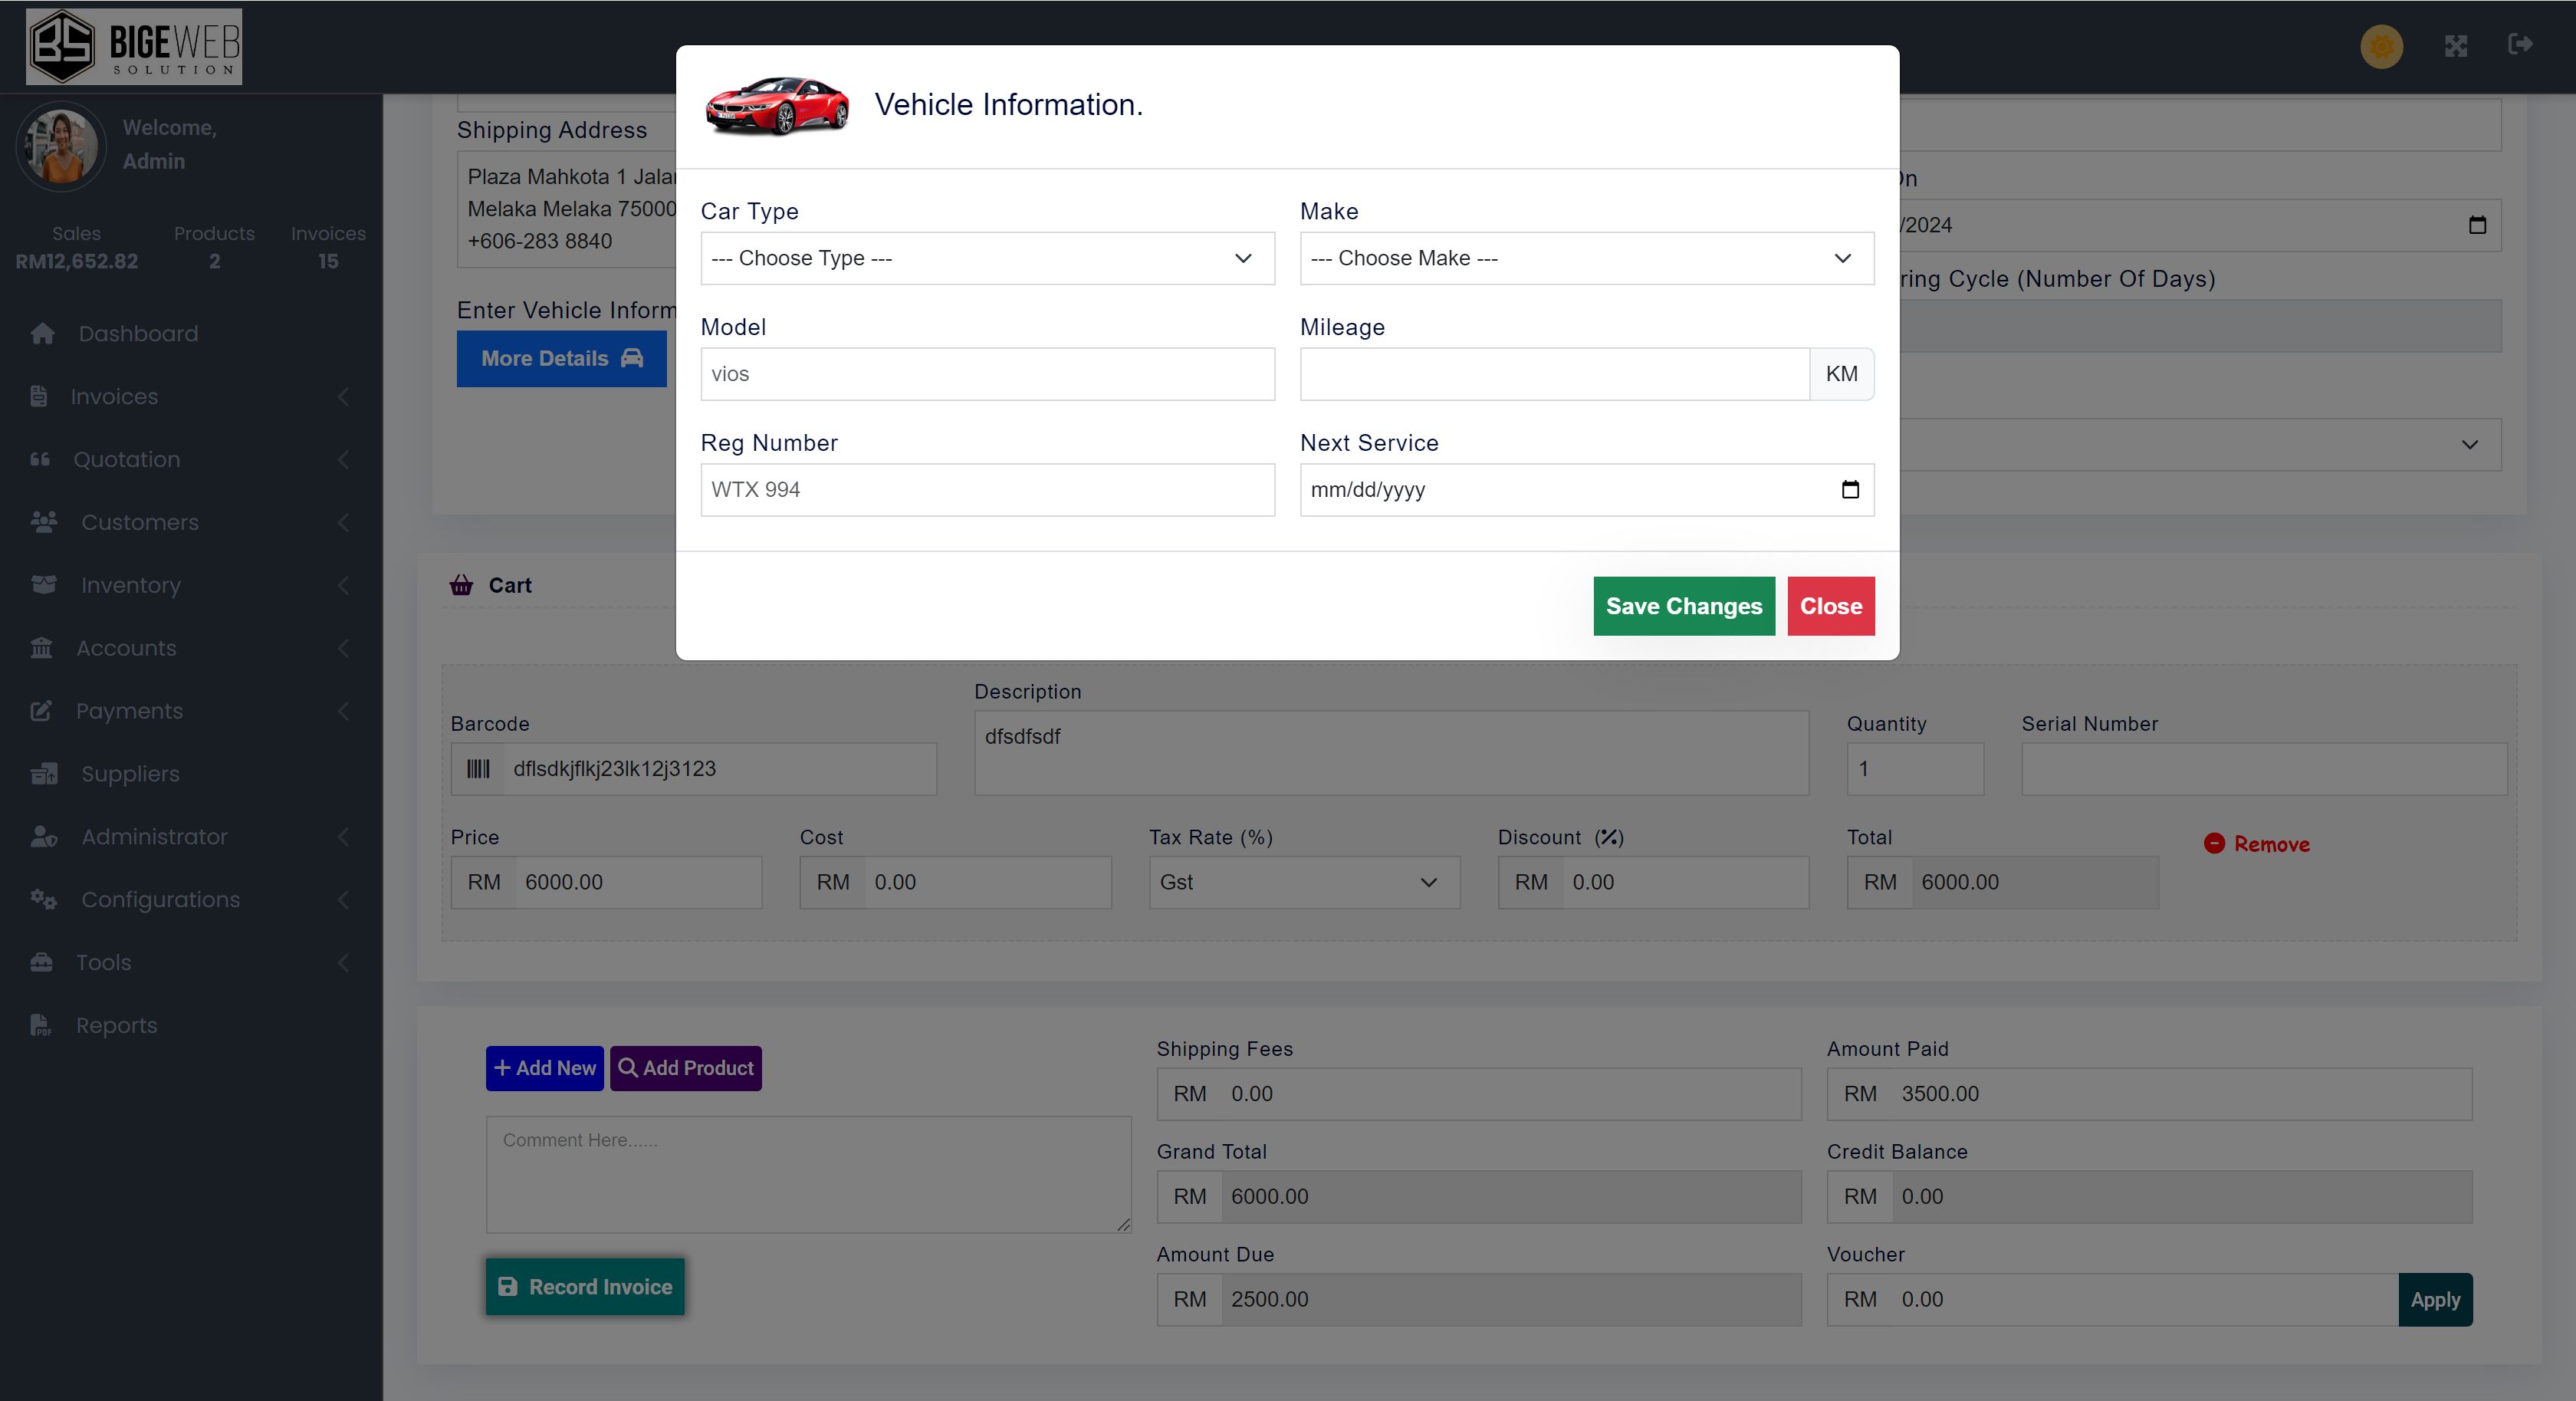Click the Add Product button
The height and width of the screenshot is (1401, 2576).
(x=686, y=1068)
